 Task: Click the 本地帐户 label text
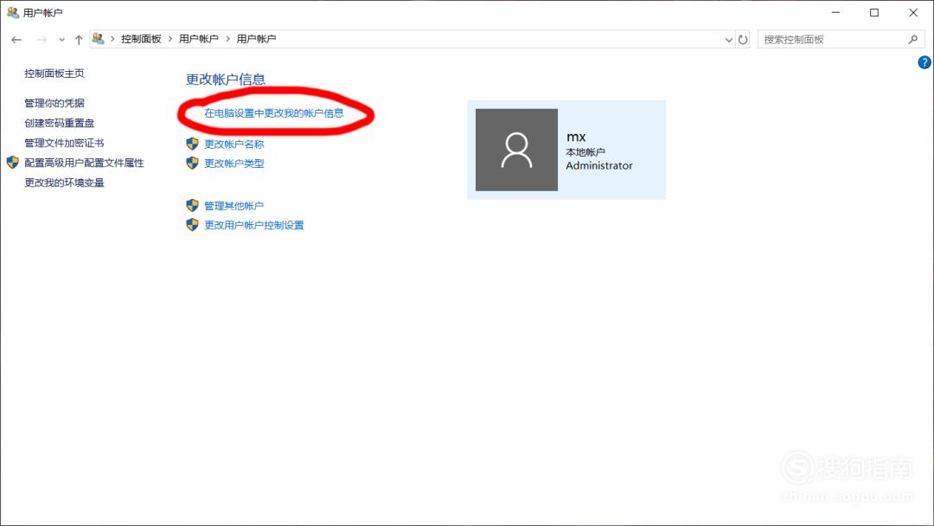tap(585, 152)
